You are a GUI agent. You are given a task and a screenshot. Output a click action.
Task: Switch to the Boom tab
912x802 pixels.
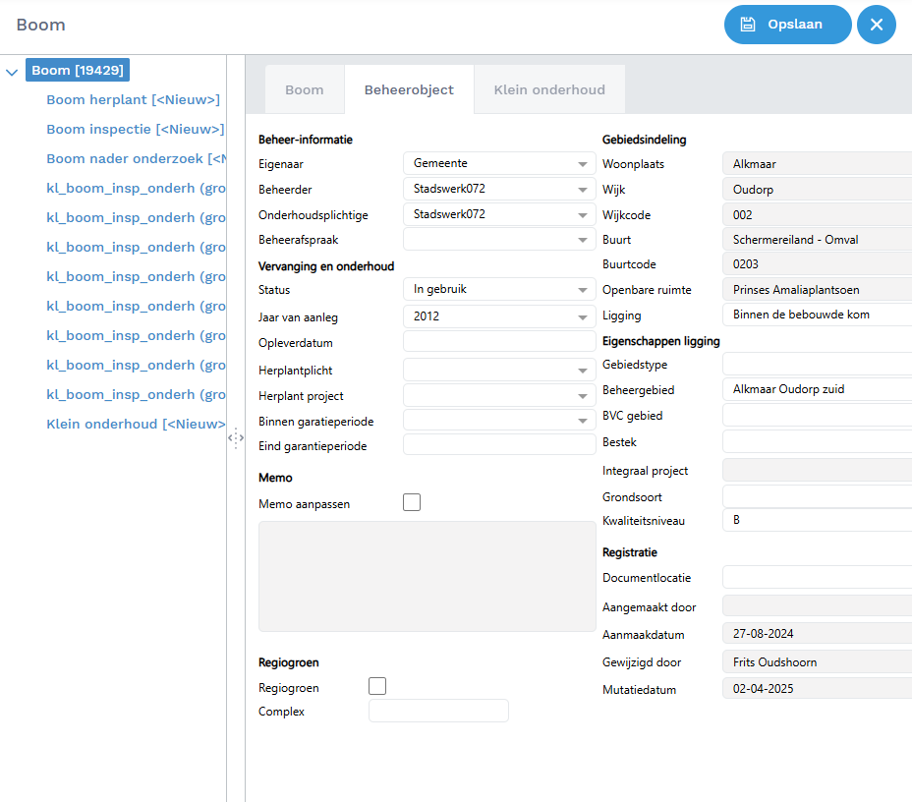point(304,89)
